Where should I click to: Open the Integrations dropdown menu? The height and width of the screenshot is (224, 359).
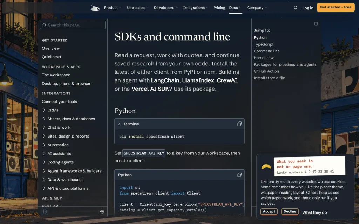[x=196, y=8]
